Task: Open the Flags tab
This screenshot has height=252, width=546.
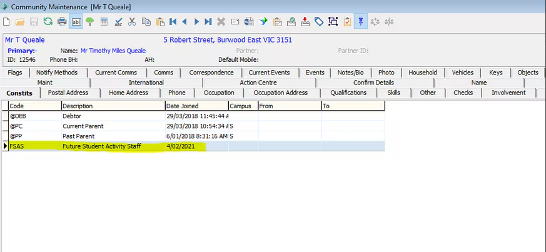Action: [14, 73]
